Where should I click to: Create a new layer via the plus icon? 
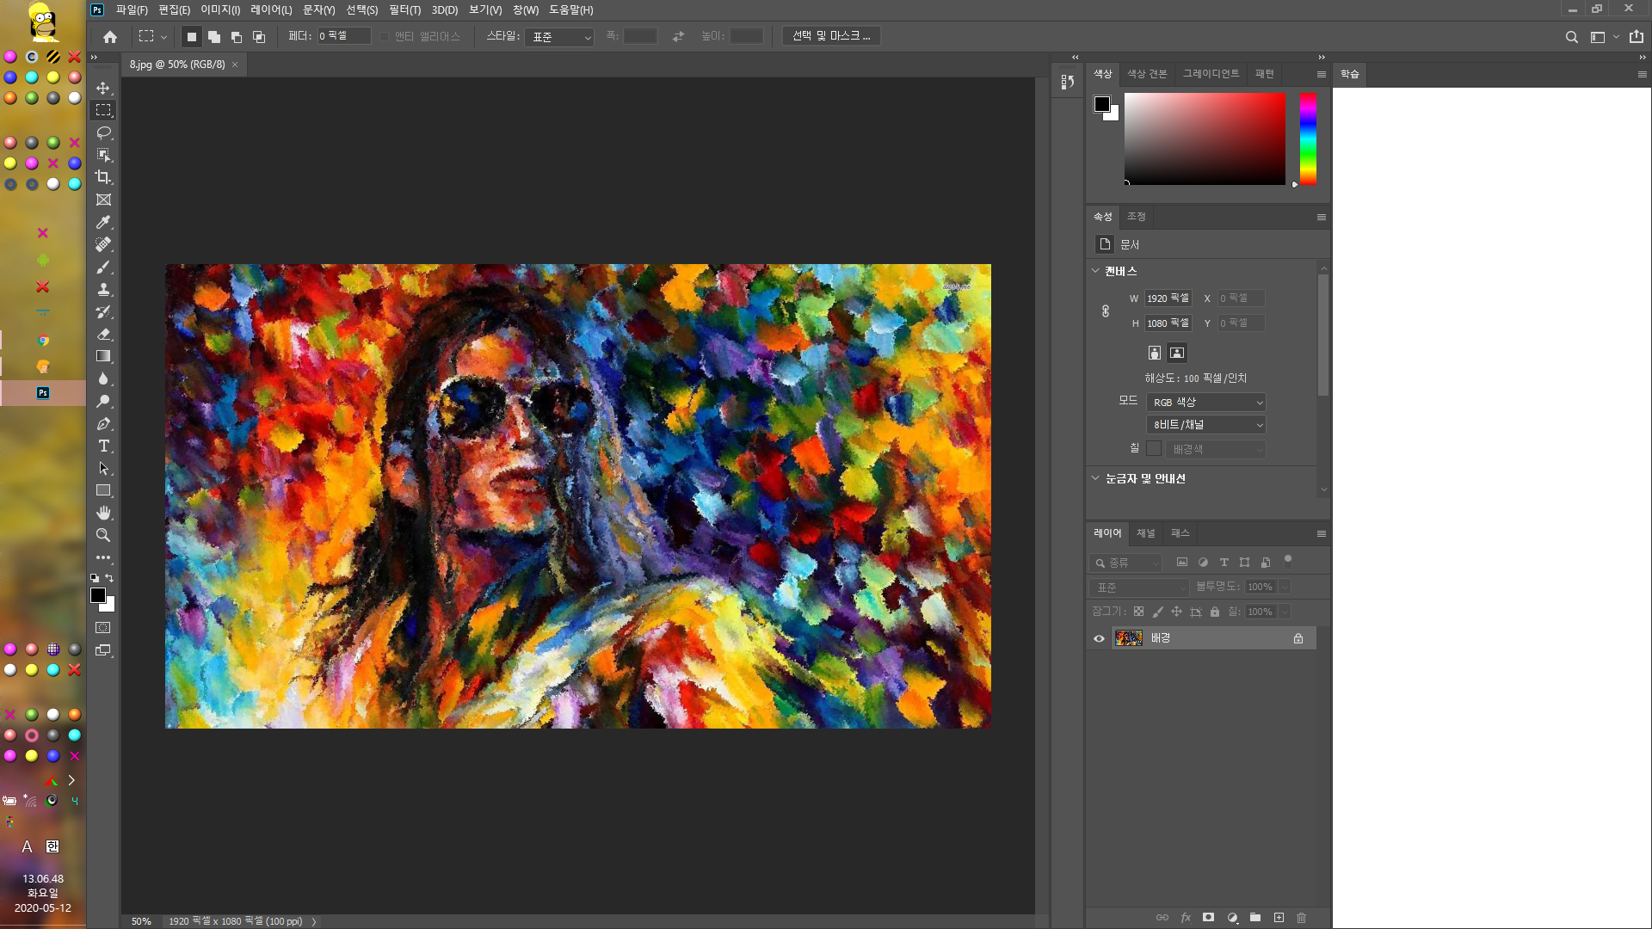click(x=1279, y=918)
